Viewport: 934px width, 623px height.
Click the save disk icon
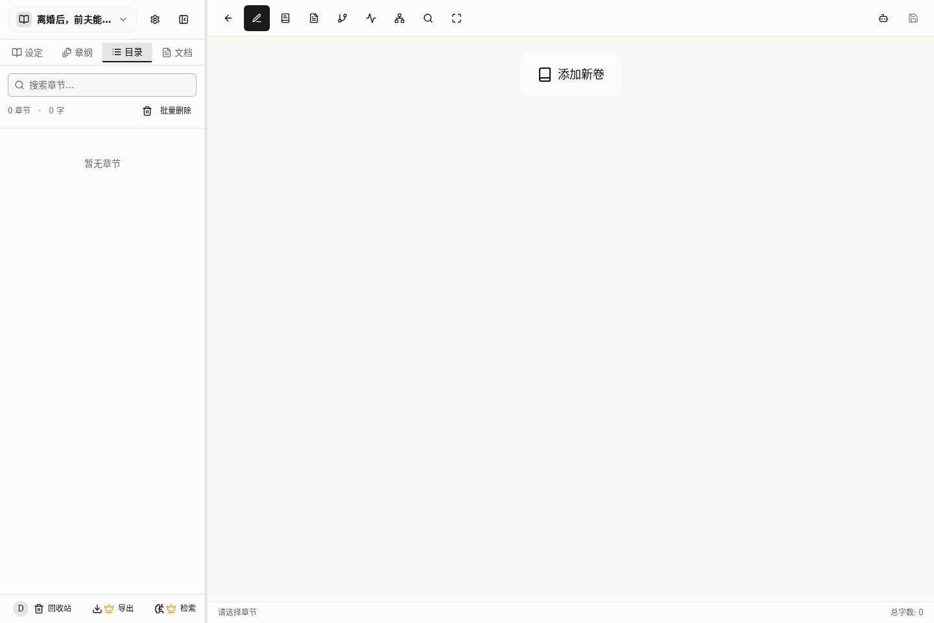(x=913, y=18)
